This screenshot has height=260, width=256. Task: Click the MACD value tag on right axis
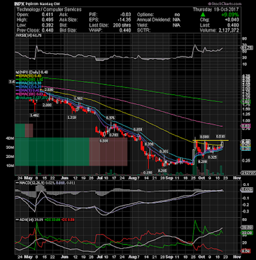coord(248,190)
